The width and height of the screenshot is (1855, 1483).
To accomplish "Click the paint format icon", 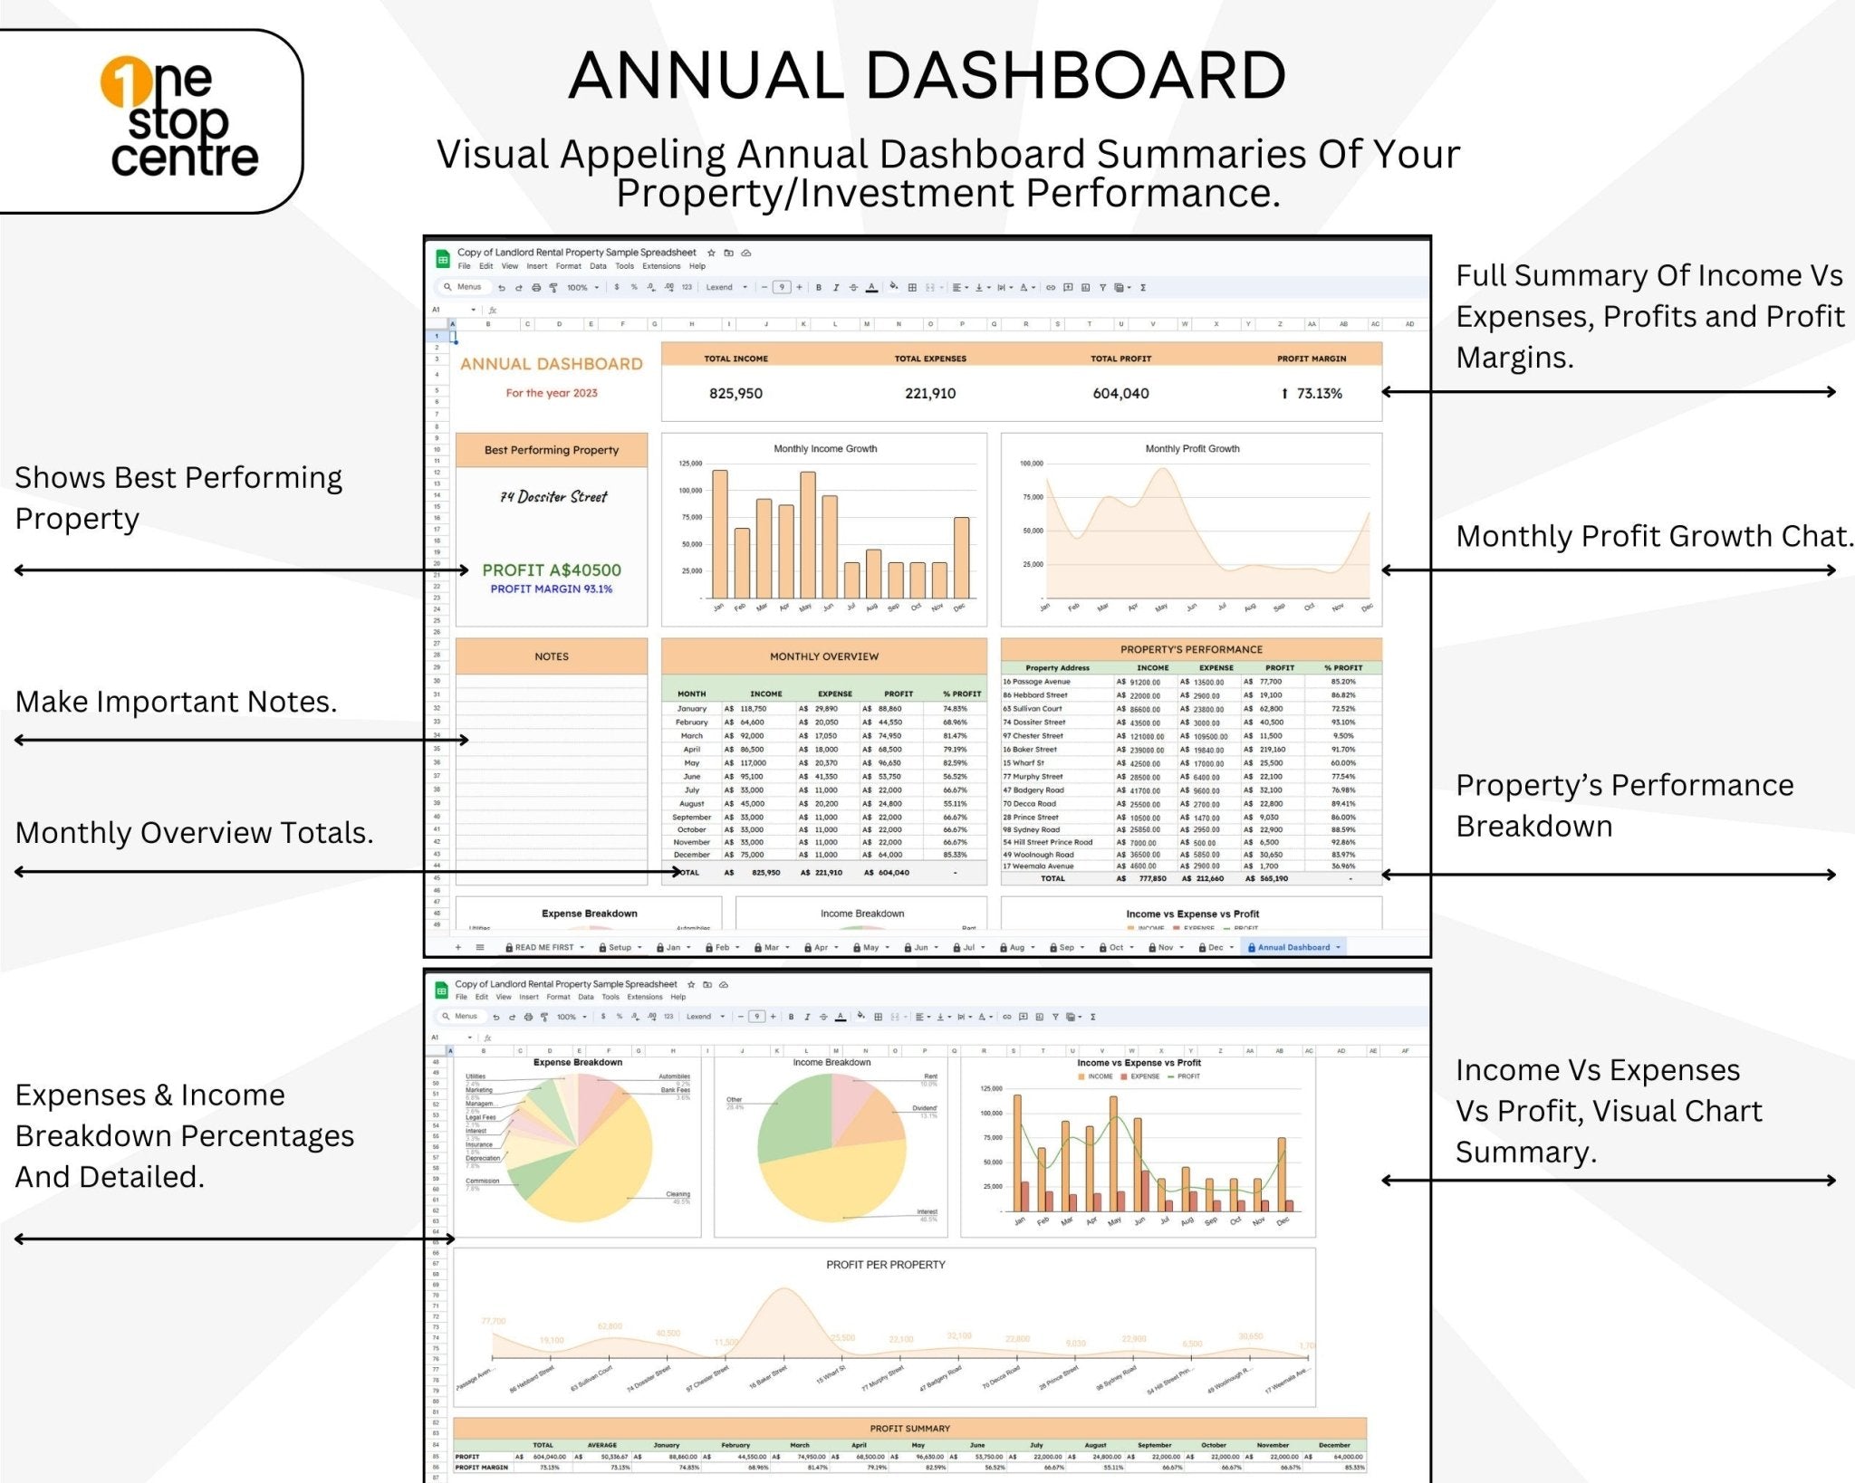I will 553,287.
